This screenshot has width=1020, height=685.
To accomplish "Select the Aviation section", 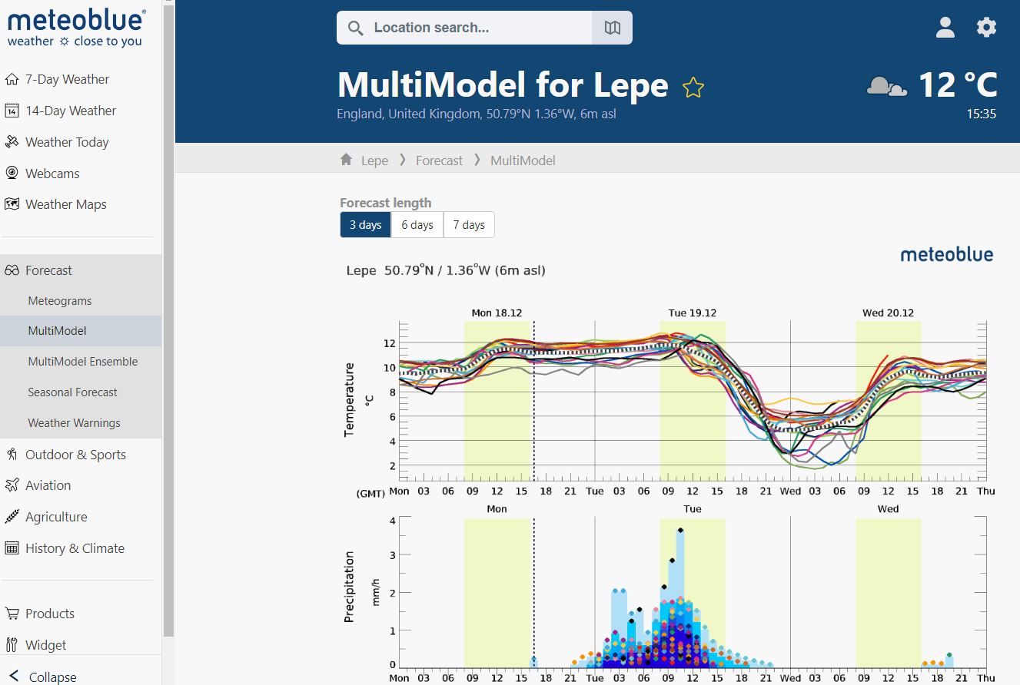I will click(x=49, y=485).
